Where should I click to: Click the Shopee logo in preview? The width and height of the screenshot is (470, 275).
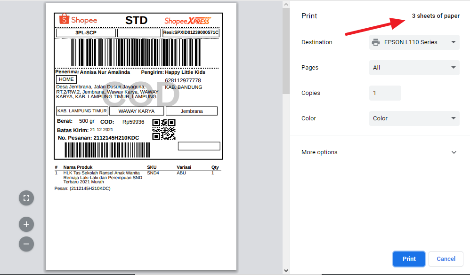[x=78, y=19]
